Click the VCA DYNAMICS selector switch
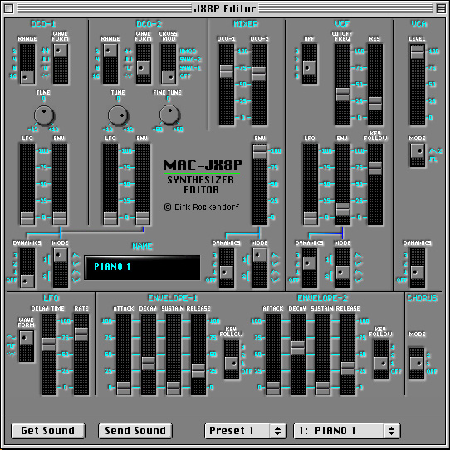450x450 pixels. pos(418,268)
